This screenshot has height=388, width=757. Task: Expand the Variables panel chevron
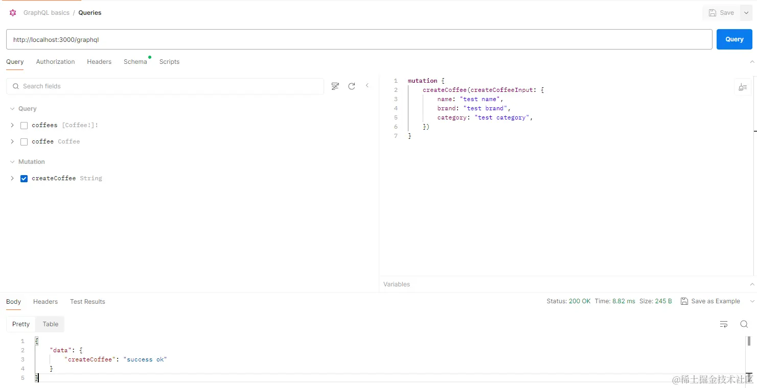click(752, 284)
